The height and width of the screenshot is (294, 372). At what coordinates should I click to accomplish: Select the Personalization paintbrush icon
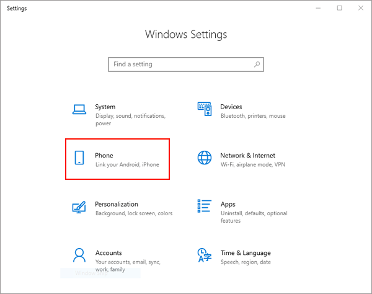[x=79, y=207]
